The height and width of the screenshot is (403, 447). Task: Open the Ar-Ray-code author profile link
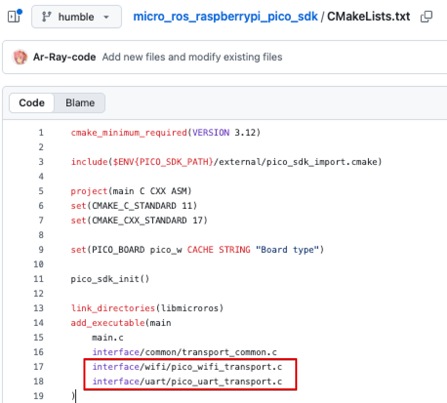pos(64,57)
